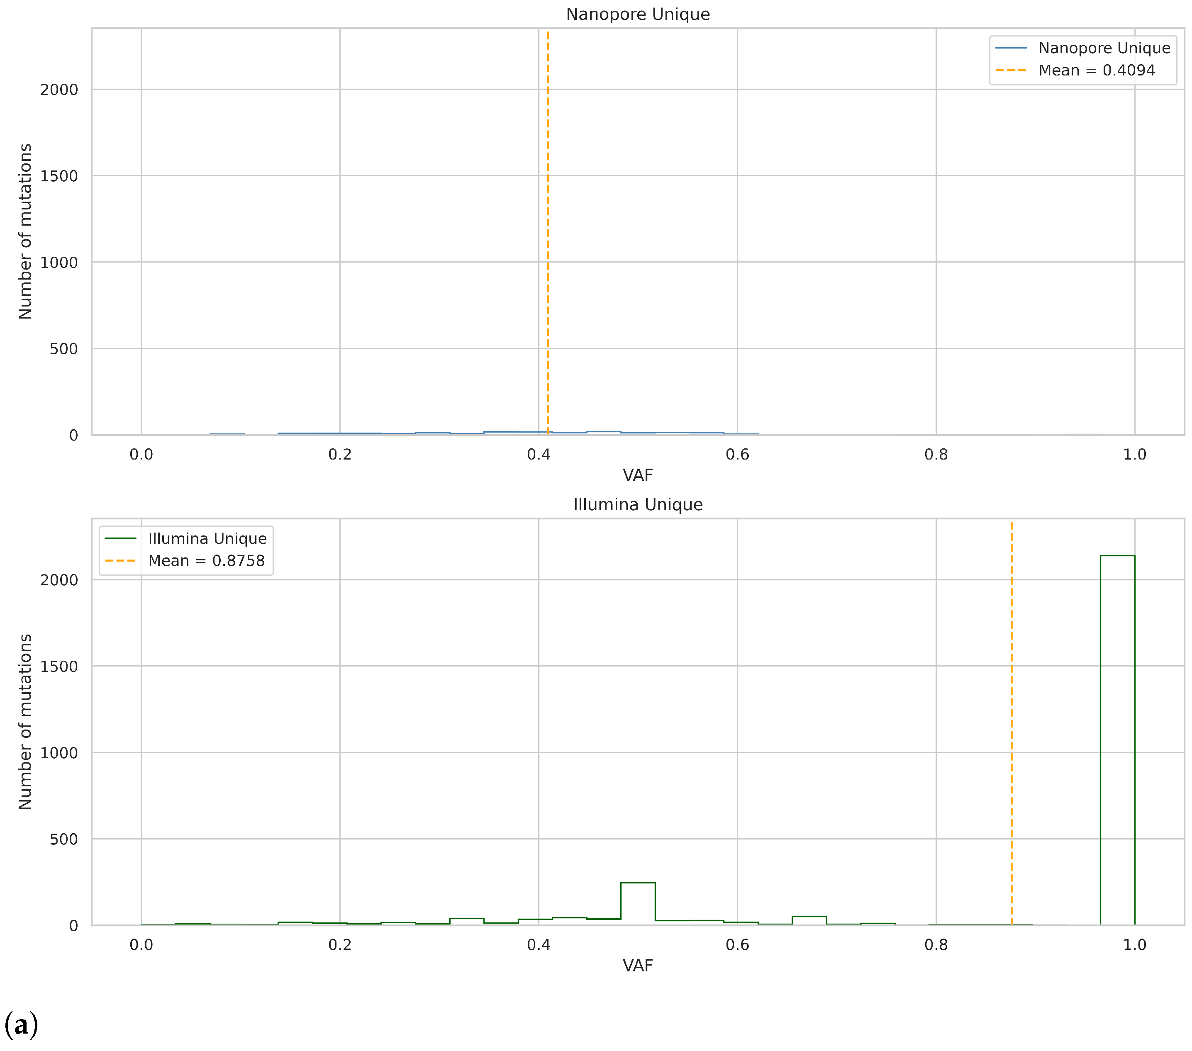Image resolution: width=1192 pixels, height=1051 pixels.
Task: Click the 0.6 x-axis tick in Illumina chart
Action: click(737, 944)
